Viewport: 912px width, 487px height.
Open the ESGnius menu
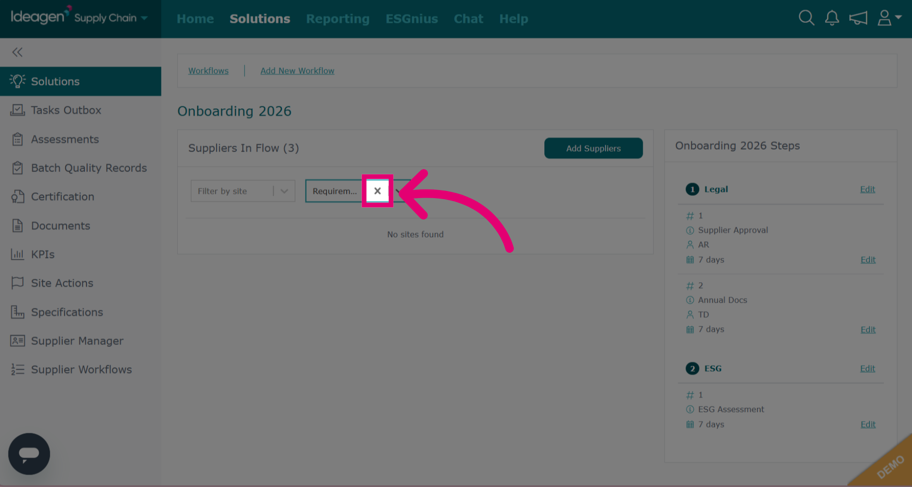(412, 19)
